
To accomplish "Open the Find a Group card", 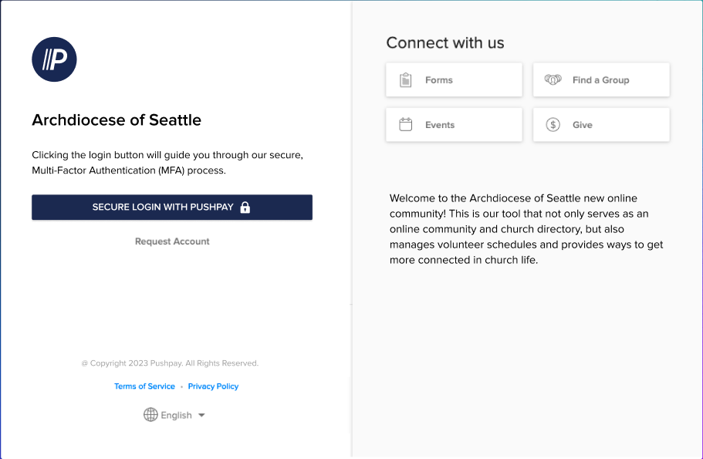I will click(601, 80).
